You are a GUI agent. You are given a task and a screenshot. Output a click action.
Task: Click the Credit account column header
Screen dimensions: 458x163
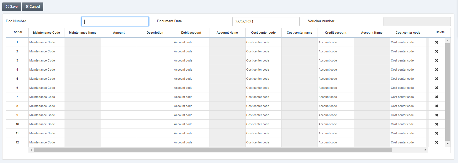[x=336, y=33]
